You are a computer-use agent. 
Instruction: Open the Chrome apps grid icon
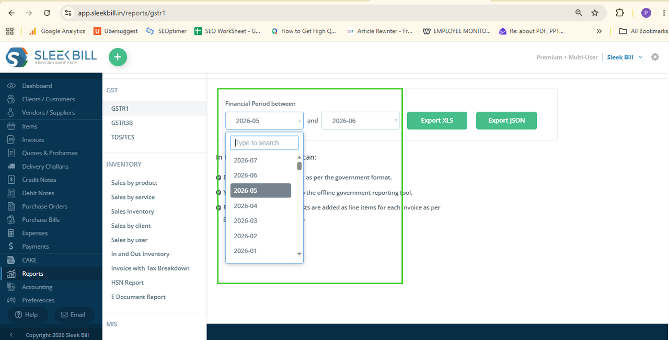click(10, 31)
